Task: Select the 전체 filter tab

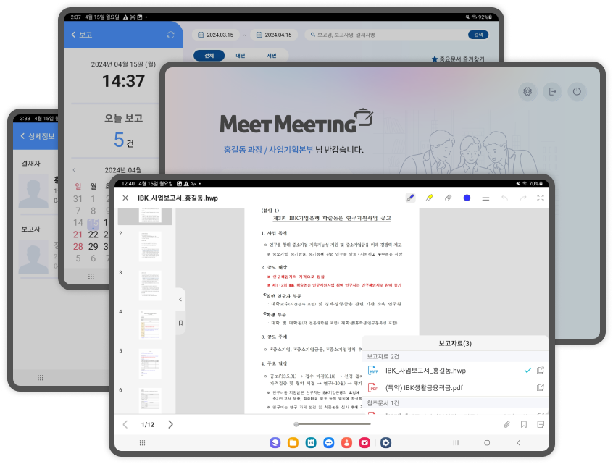Action: tap(209, 56)
